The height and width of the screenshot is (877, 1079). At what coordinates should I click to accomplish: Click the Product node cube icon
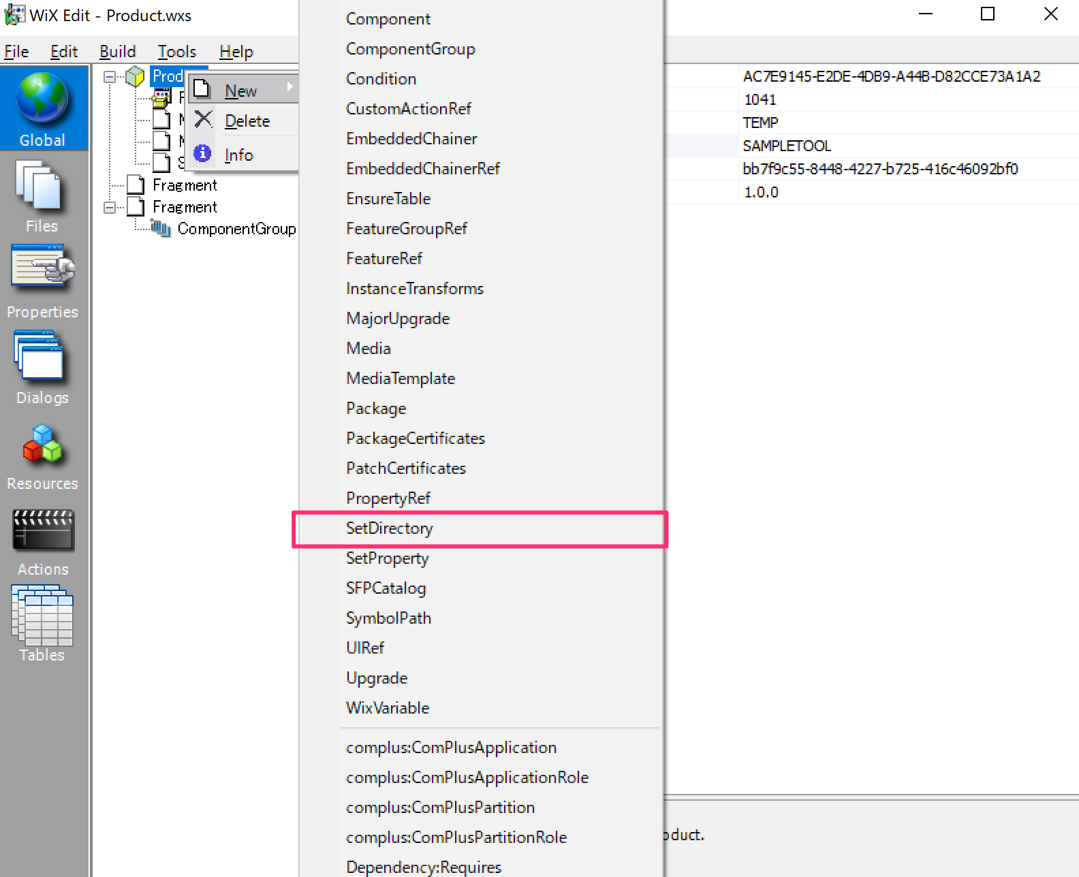point(135,76)
